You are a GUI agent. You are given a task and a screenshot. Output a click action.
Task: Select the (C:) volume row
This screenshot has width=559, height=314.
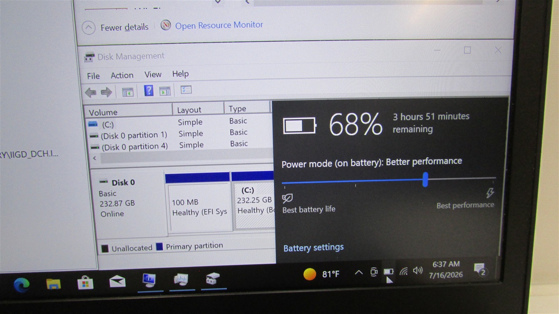pyautogui.click(x=179, y=123)
